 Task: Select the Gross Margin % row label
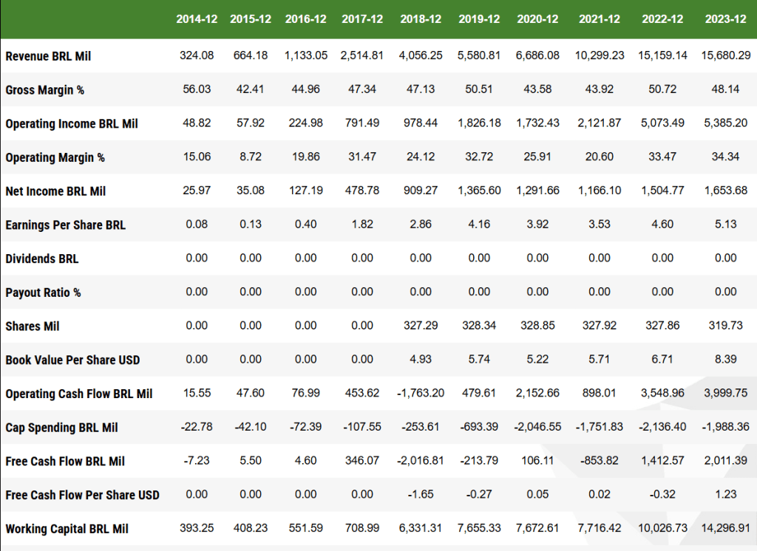click(x=44, y=90)
